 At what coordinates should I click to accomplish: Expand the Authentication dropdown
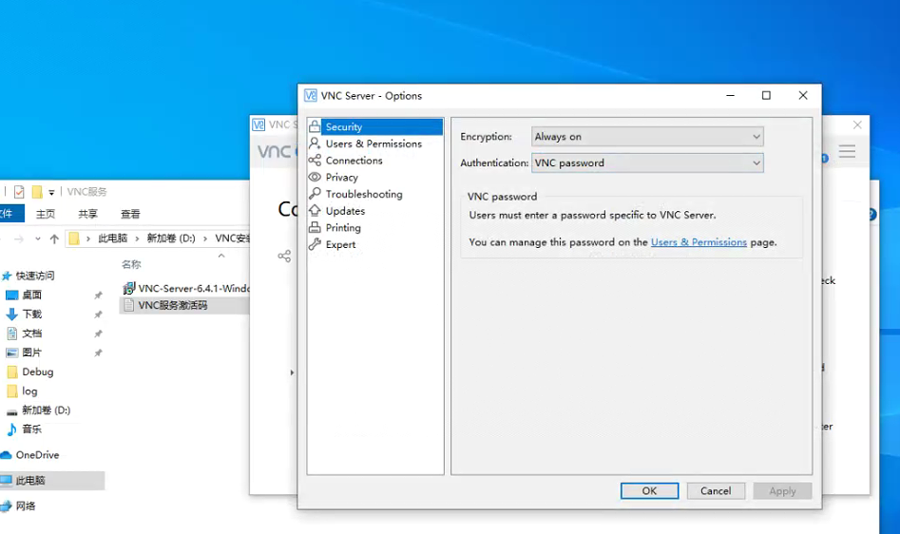(x=647, y=162)
